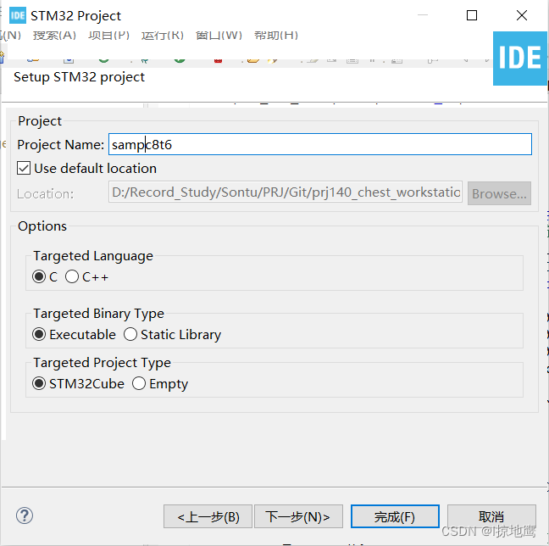549x546 pixels.
Task: Cancel dialog with 取消 button
Action: click(491, 516)
